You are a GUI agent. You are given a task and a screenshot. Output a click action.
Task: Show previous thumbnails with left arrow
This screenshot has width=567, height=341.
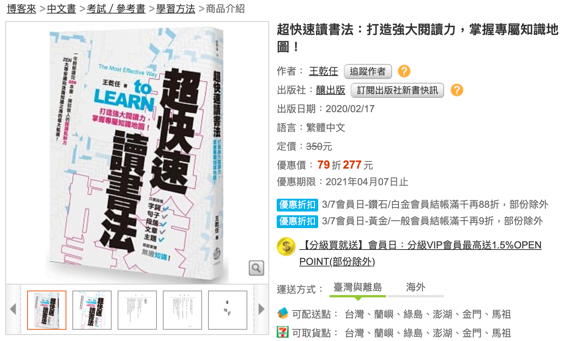[x=13, y=309]
